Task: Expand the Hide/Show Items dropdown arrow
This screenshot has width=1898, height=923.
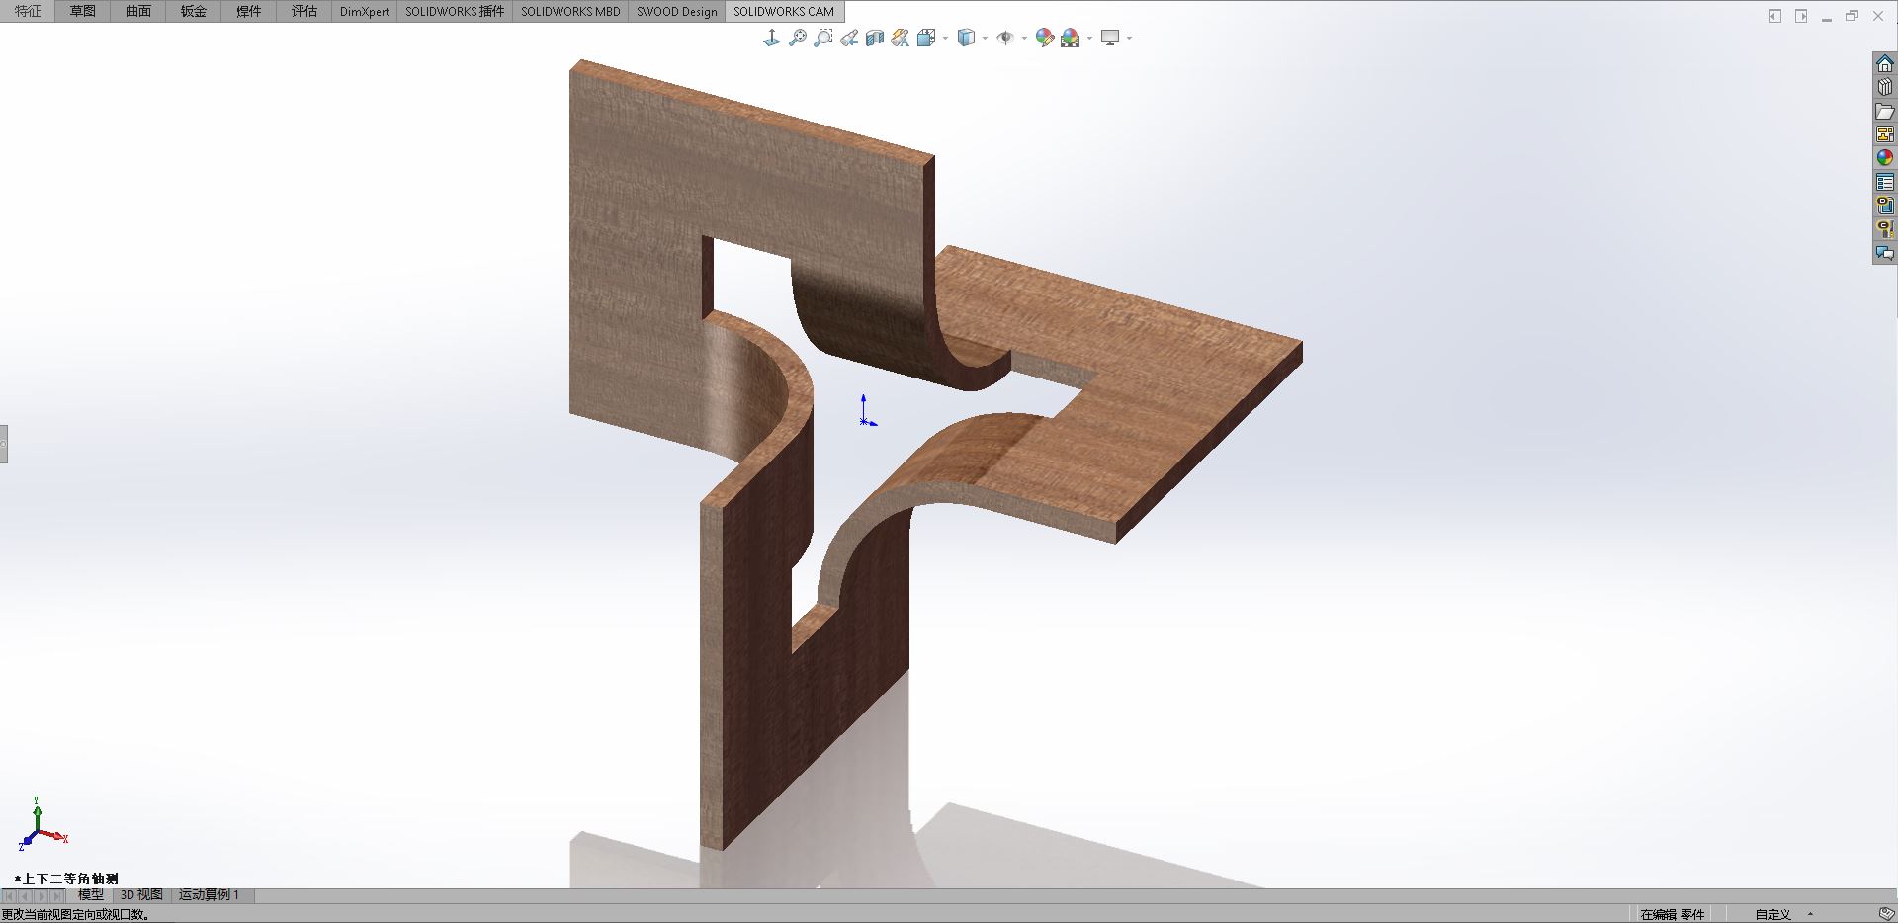Action: pyautogui.click(x=1024, y=39)
